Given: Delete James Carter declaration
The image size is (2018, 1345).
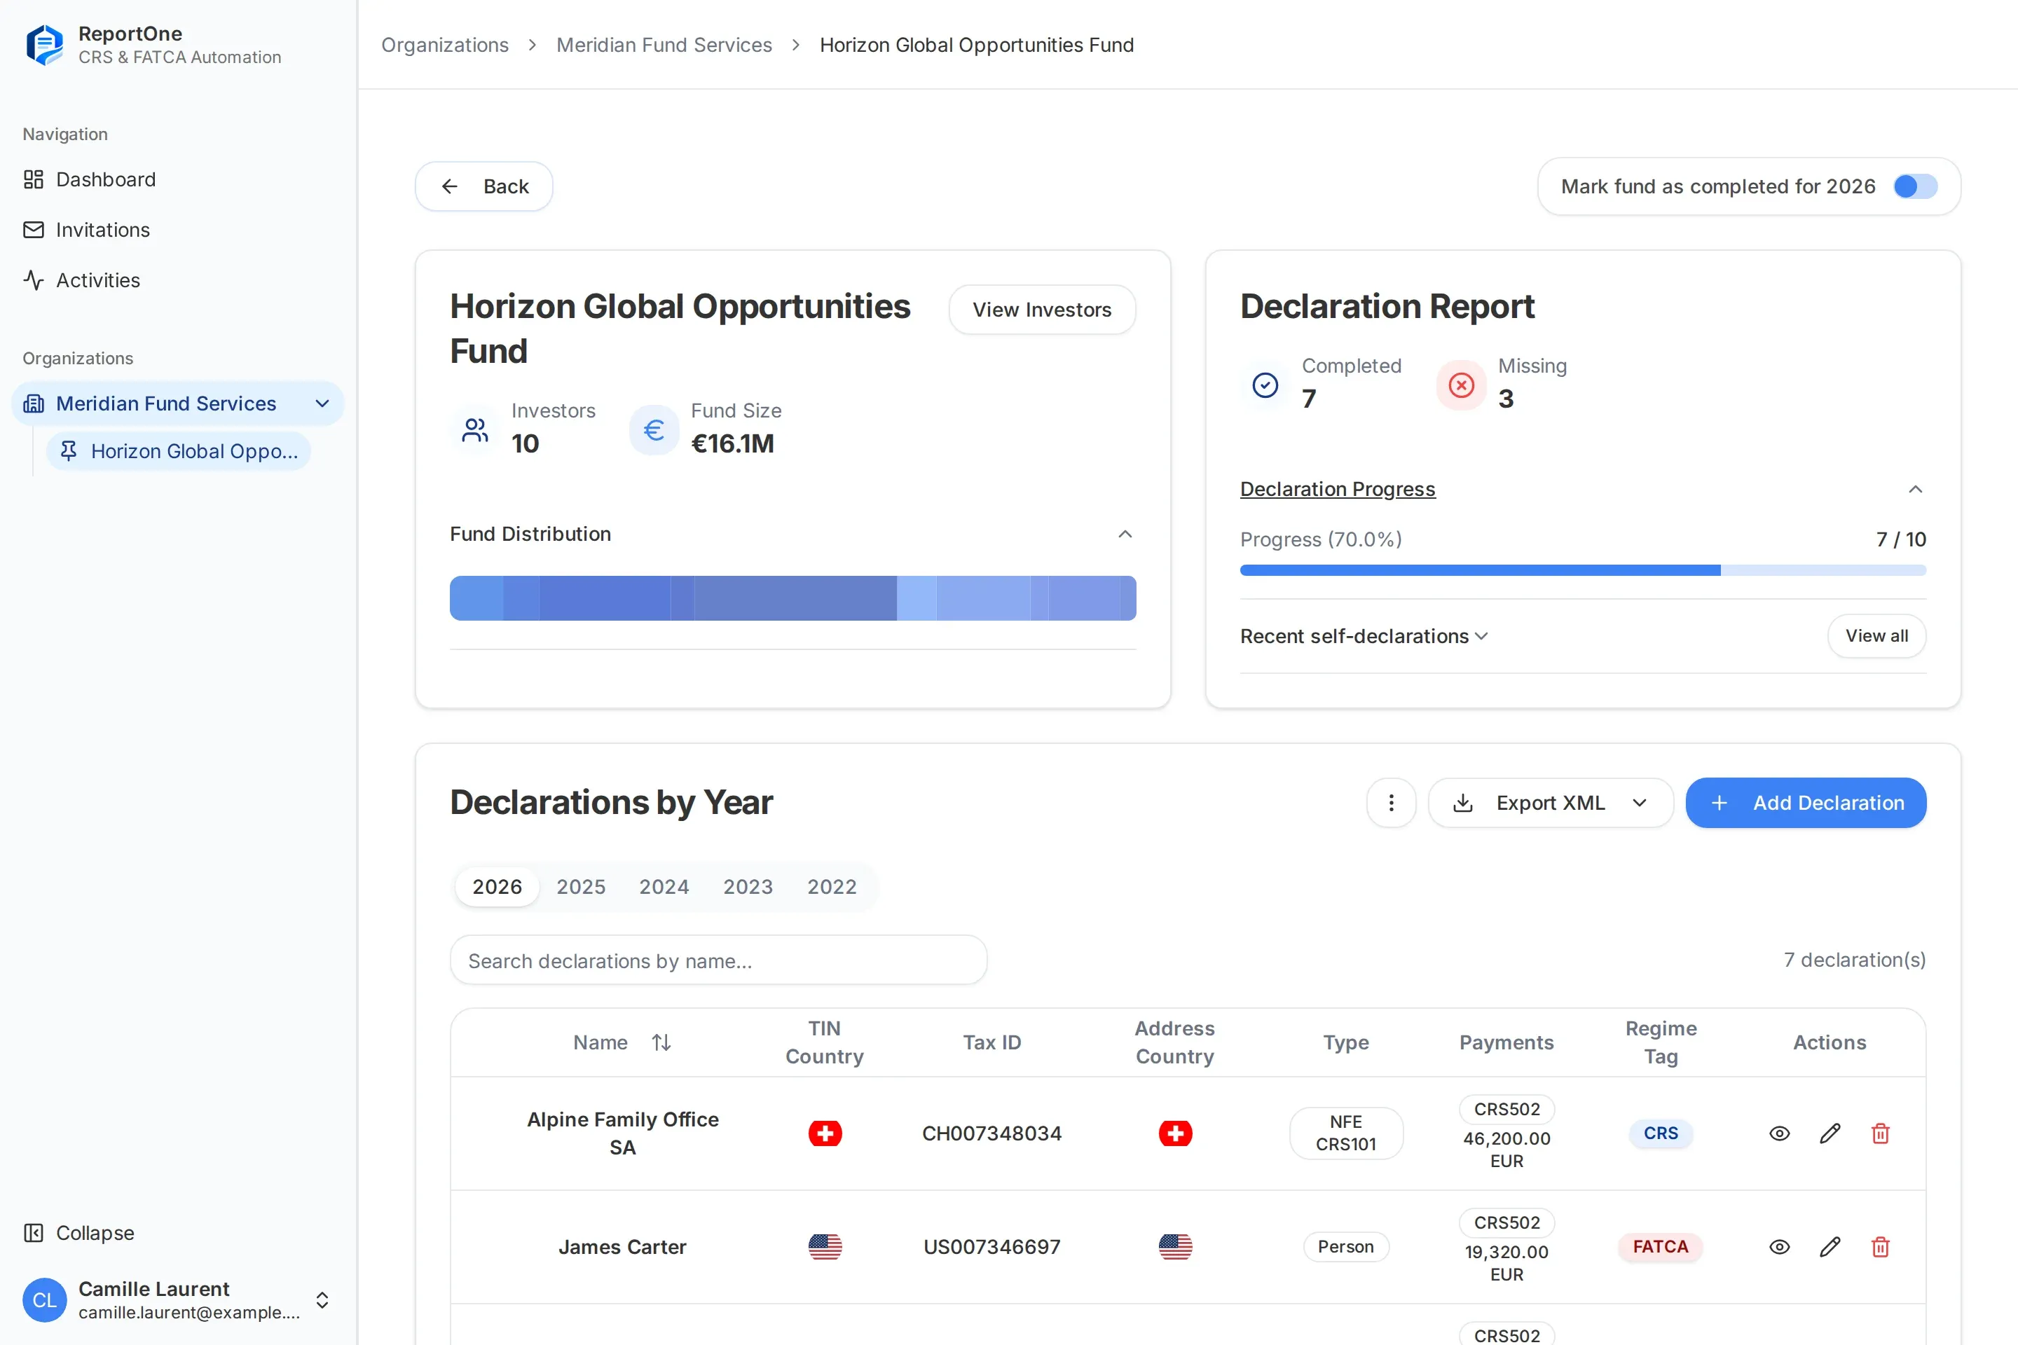Looking at the screenshot, I should 1881,1246.
